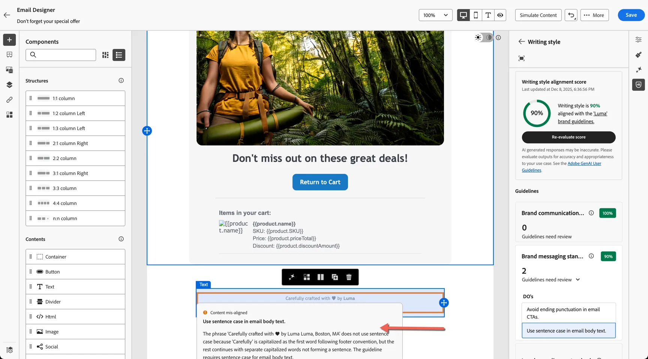The image size is (648, 359).
Task: Switch to desktop preview mode
Action: pyautogui.click(x=463, y=15)
